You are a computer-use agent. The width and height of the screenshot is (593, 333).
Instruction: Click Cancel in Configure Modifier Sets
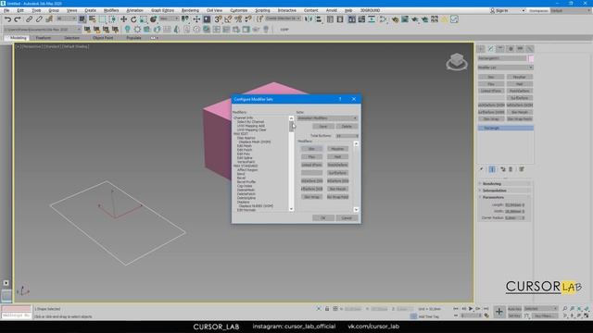pos(347,218)
